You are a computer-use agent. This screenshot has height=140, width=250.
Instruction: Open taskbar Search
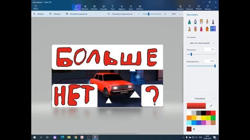[x=41, y=137]
